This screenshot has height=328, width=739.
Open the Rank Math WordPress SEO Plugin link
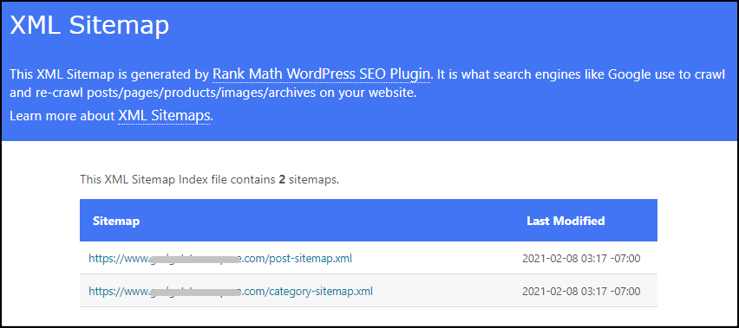322,74
